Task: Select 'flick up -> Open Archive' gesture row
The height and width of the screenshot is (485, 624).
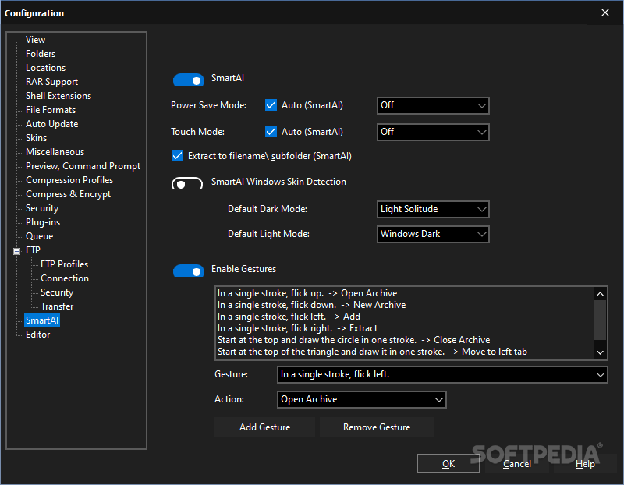Action: tap(404, 293)
